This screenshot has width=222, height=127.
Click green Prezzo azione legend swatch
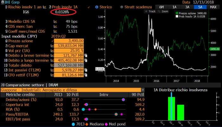[177, 13]
